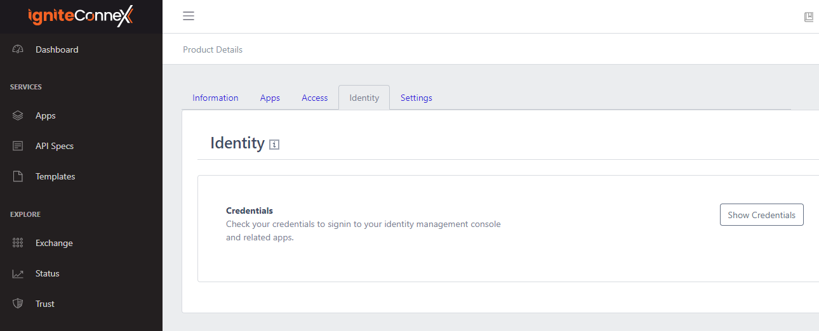The width and height of the screenshot is (819, 331).
Task: Click the Exchange grid icon
Action: tap(18, 243)
